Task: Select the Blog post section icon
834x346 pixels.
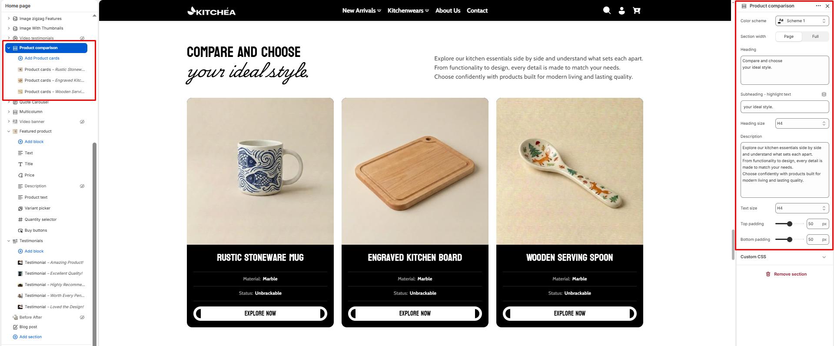Action: [15, 327]
